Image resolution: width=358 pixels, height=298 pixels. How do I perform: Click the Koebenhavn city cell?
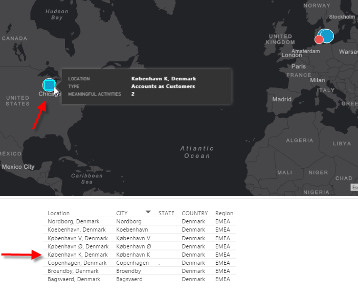click(132, 230)
